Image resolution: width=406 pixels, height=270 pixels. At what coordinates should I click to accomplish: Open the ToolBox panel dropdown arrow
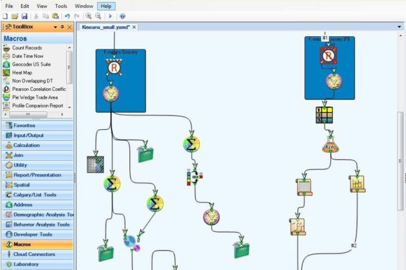pos(54,27)
